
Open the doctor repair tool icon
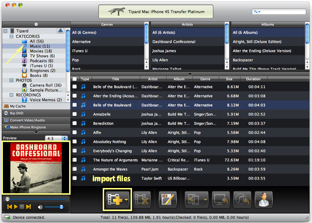coord(264,200)
